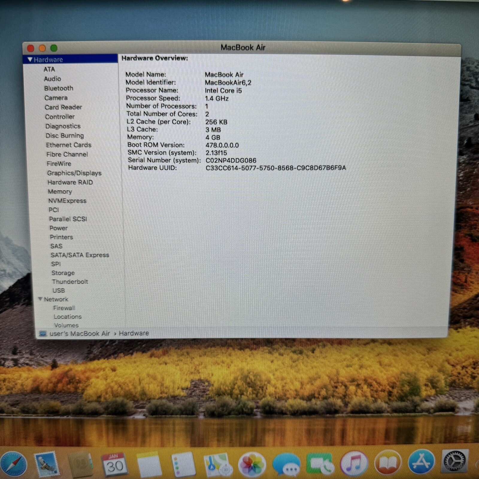Select Firewall under Network
The height and width of the screenshot is (479, 479).
coord(64,308)
